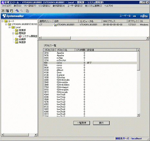This screenshot has width=150, height=141.
Task: Click the red diamond icon beside システム開発部
Action: click(x=20, y=36)
